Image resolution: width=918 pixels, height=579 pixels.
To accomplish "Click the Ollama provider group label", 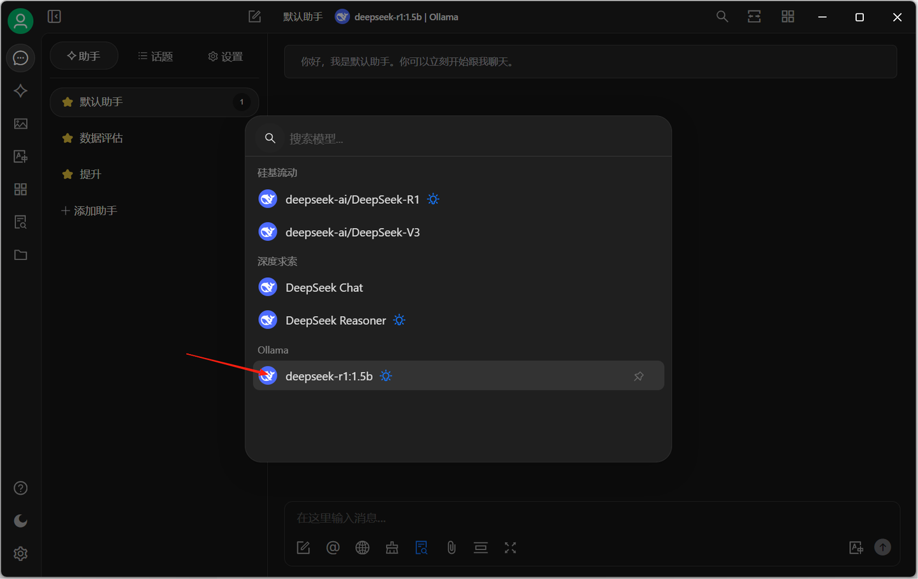I will [x=273, y=350].
